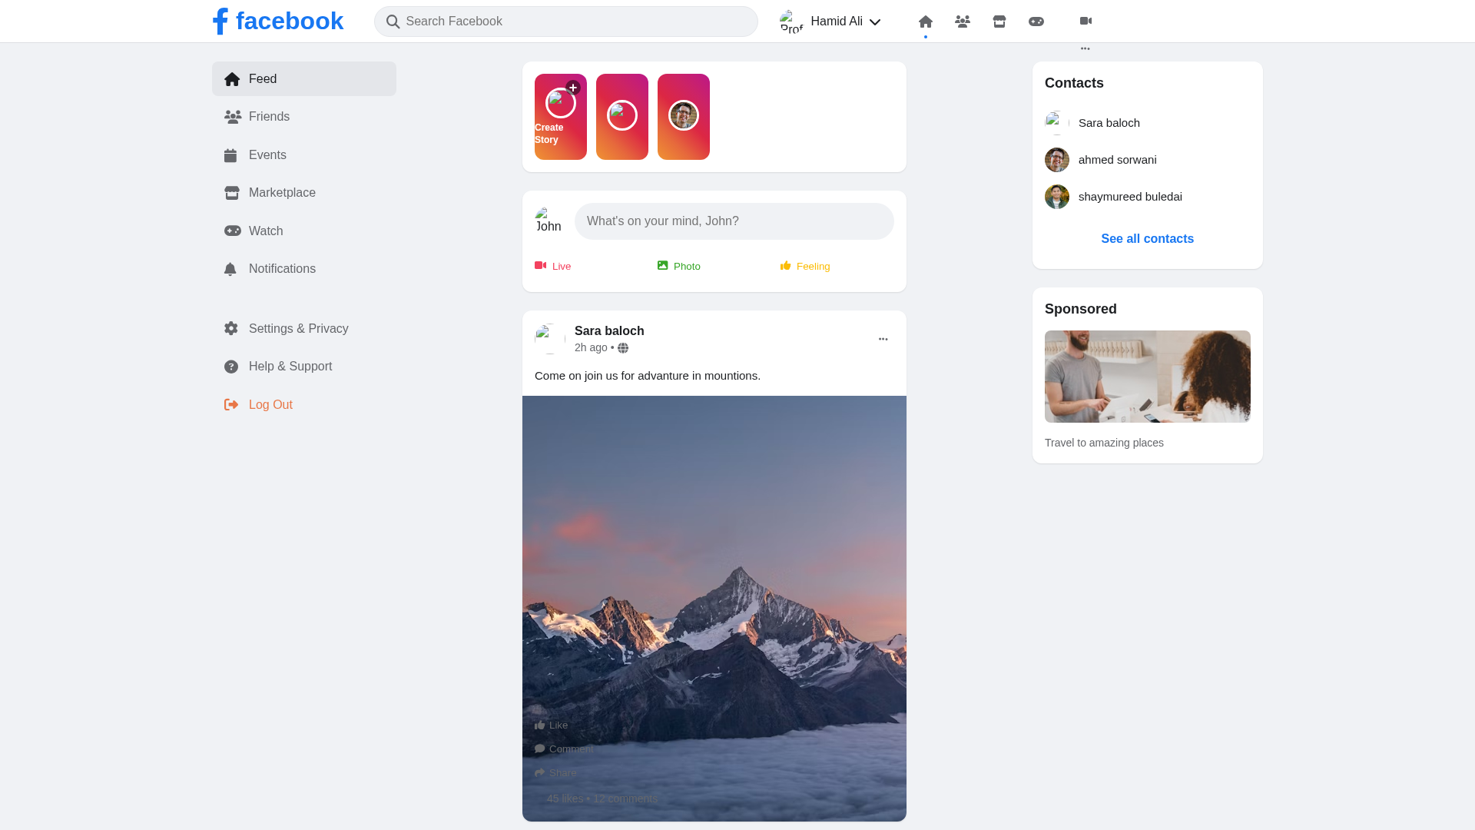Image resolution: width=1475 pixels, height=830 pixels.
Task: Start a Live video from the composer
Action: click(552, 266)
